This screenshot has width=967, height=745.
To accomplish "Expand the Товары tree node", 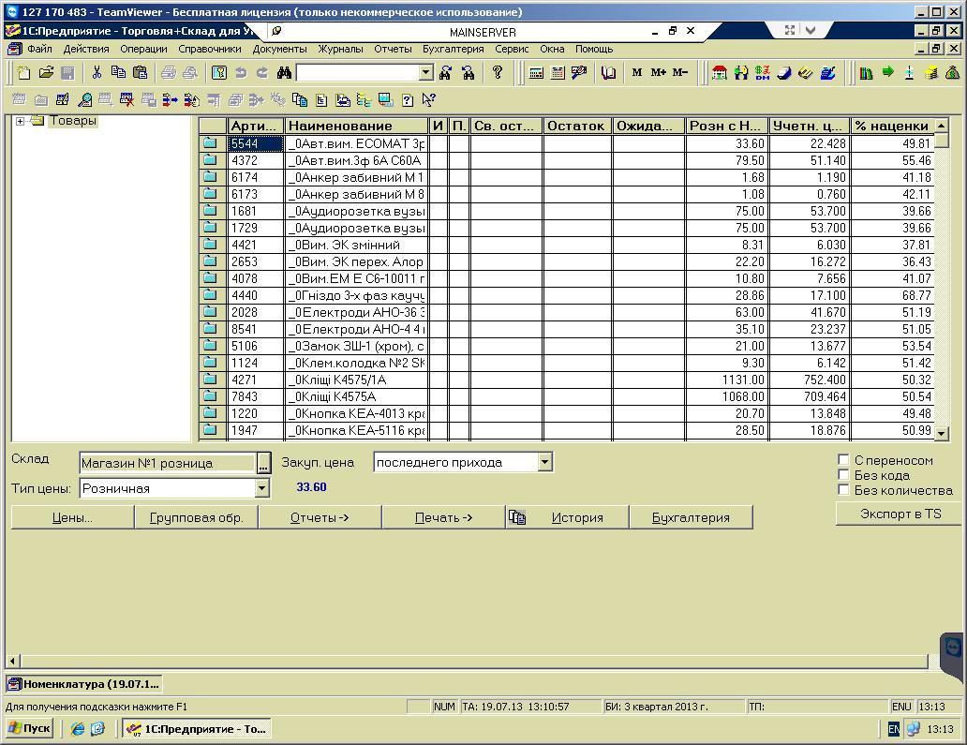I will (x=20, y=121).
